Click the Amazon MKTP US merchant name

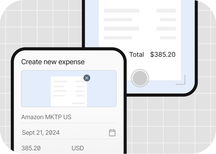[46, 117]
